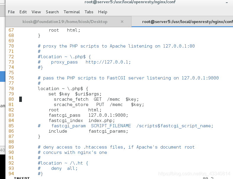
Task: Open the Help menu
Action: click(x=103, y=12)
